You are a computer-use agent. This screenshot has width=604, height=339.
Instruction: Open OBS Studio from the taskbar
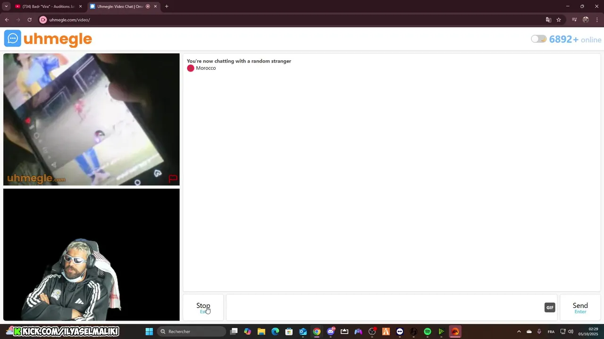[372, 331]
